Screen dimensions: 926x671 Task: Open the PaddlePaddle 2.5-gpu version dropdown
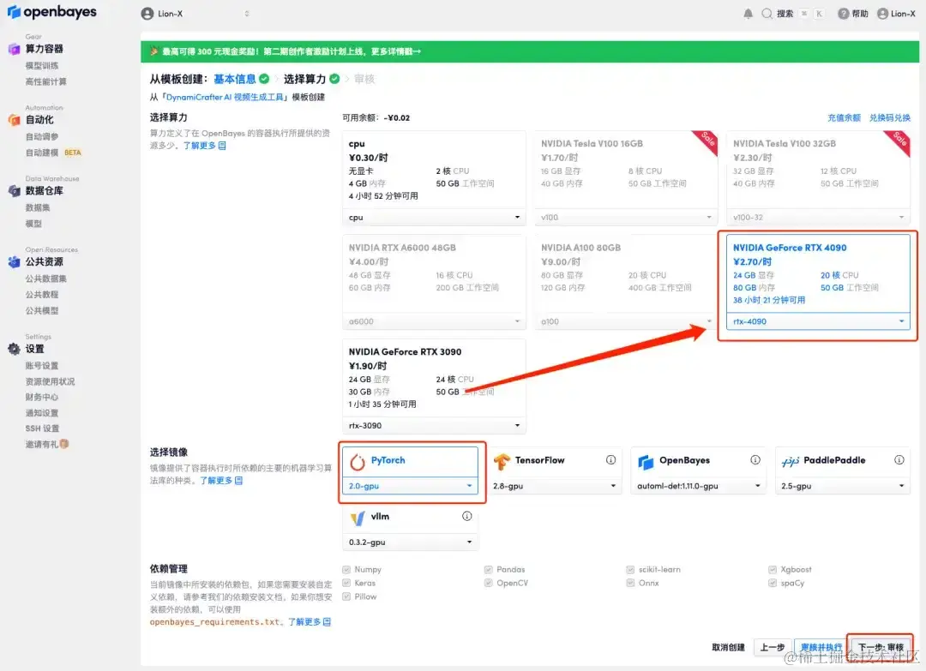pos(842,486)
